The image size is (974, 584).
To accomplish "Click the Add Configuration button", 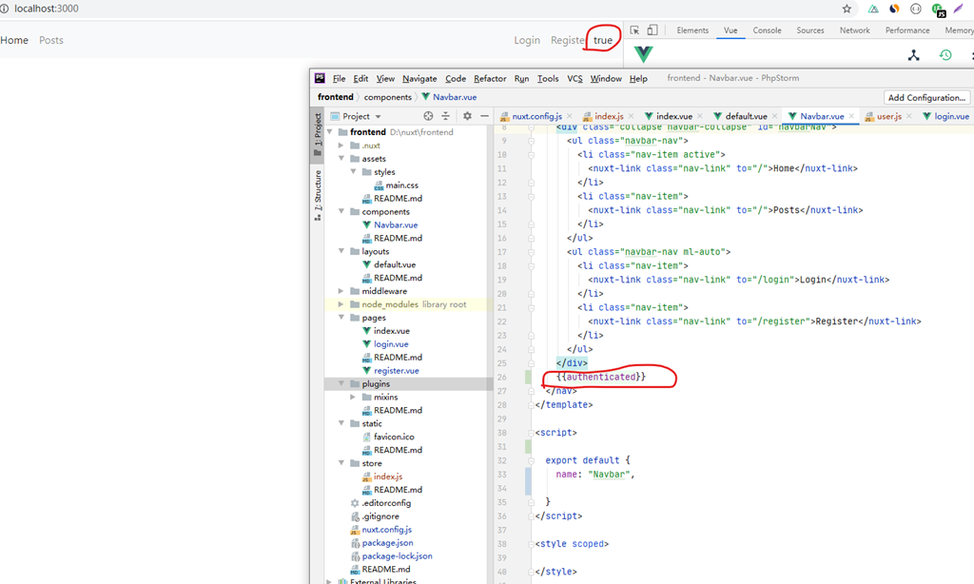I will coord(926,98).
